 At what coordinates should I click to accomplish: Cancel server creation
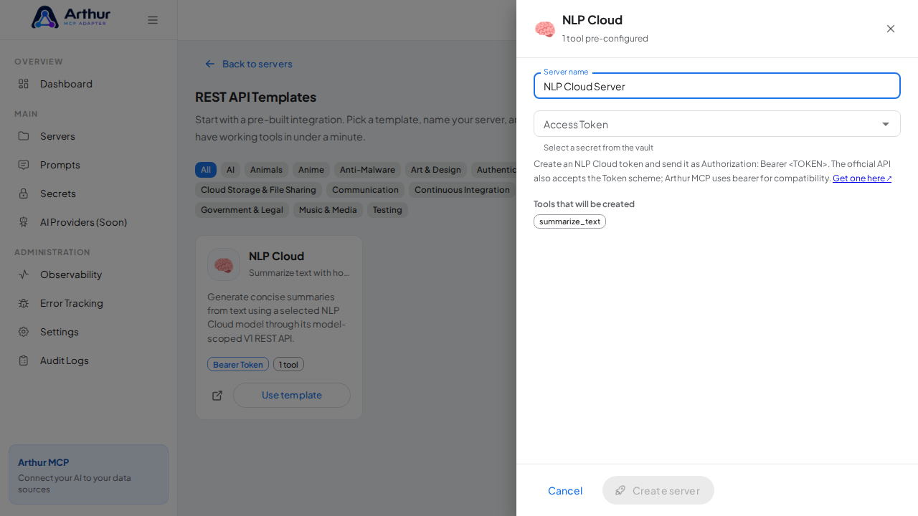coord(565,490)
